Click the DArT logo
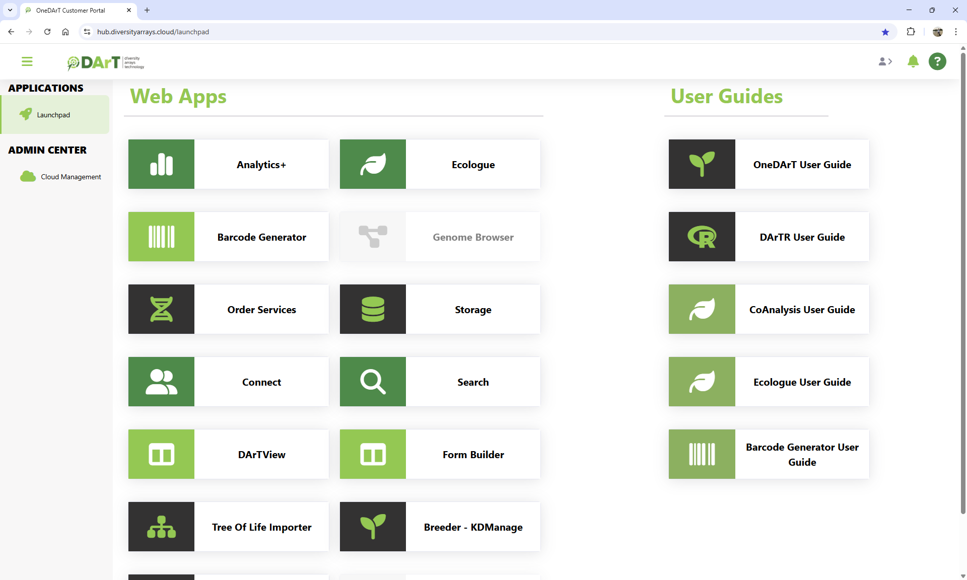The width and height of the screenshot is (967, 580). (106, 62)
